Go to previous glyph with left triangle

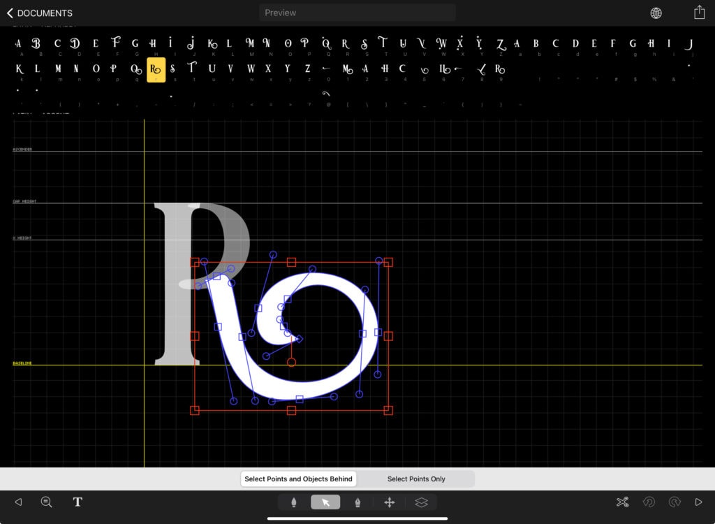click(18, 502)
